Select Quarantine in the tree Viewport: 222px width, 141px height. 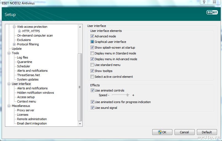click(25, 62)
